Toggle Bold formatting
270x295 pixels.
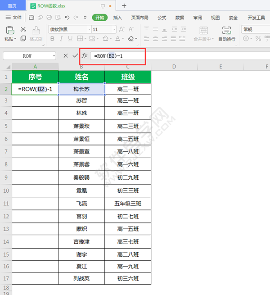coord(53,39)
